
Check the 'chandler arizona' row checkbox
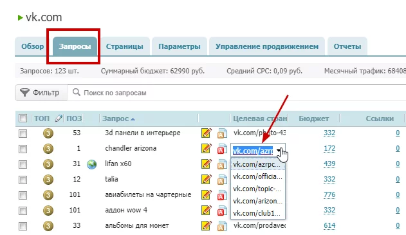[23, 149]
